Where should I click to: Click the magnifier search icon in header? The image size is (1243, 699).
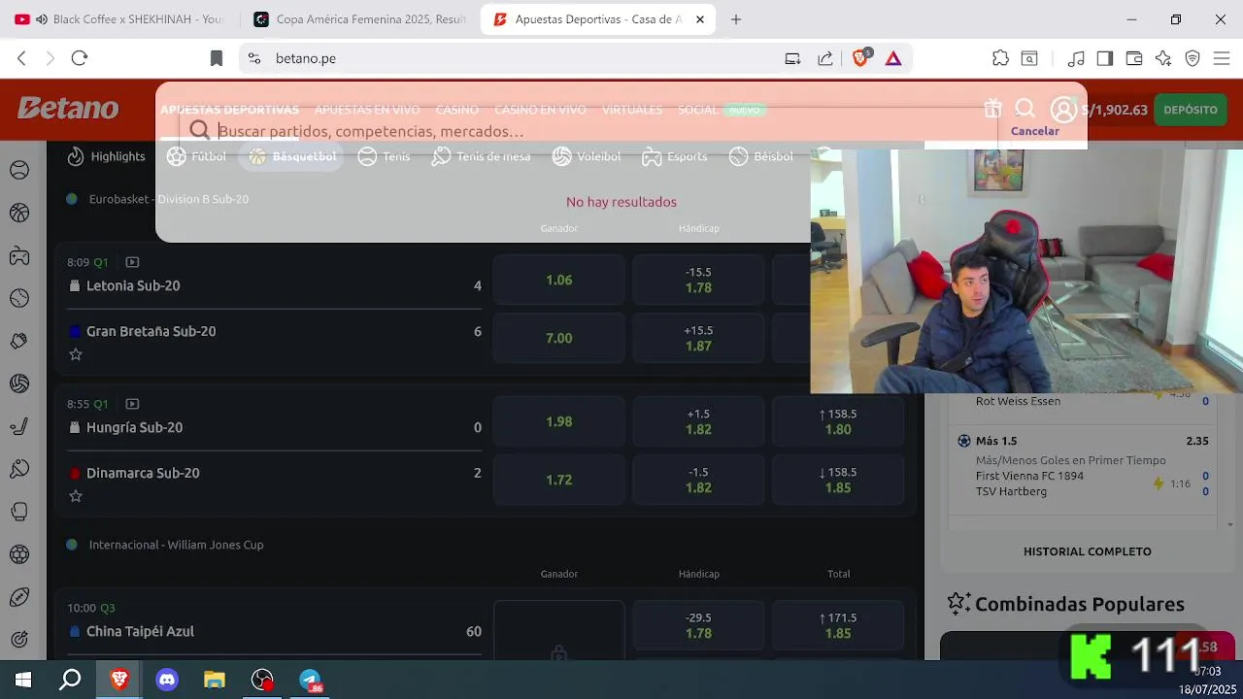[x=1025, y=109]
